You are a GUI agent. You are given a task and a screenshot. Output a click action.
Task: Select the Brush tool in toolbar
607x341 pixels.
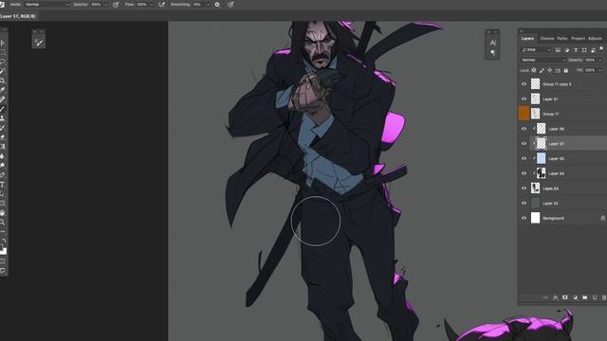click(x=2, y=109)
